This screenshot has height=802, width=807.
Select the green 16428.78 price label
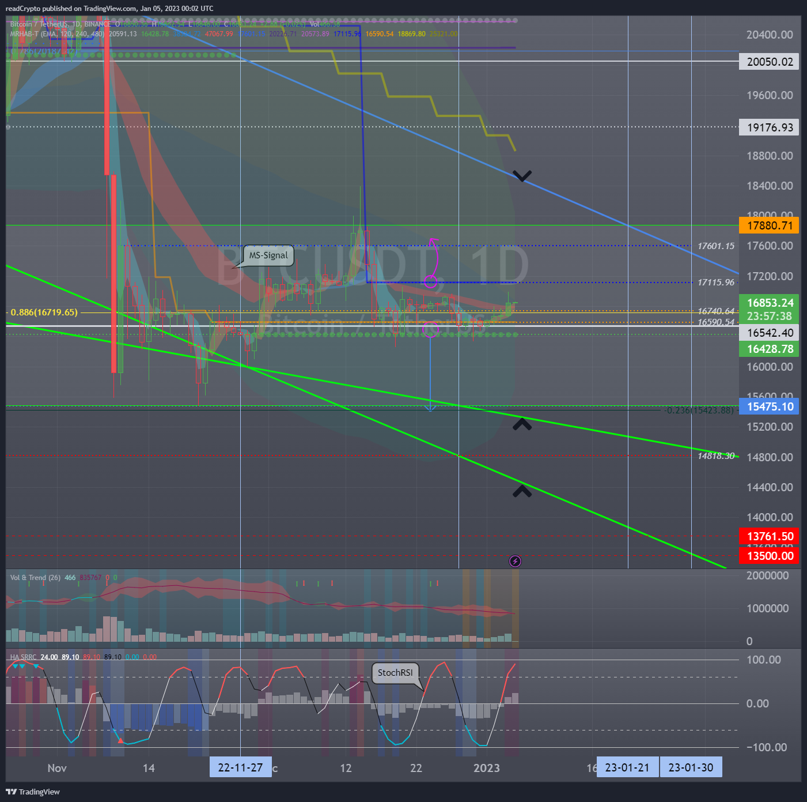point(769,349)
